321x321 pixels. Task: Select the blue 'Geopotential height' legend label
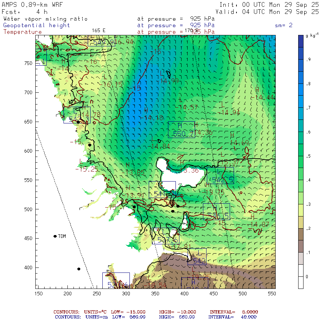pyautogui.click(x=36, y=25)
